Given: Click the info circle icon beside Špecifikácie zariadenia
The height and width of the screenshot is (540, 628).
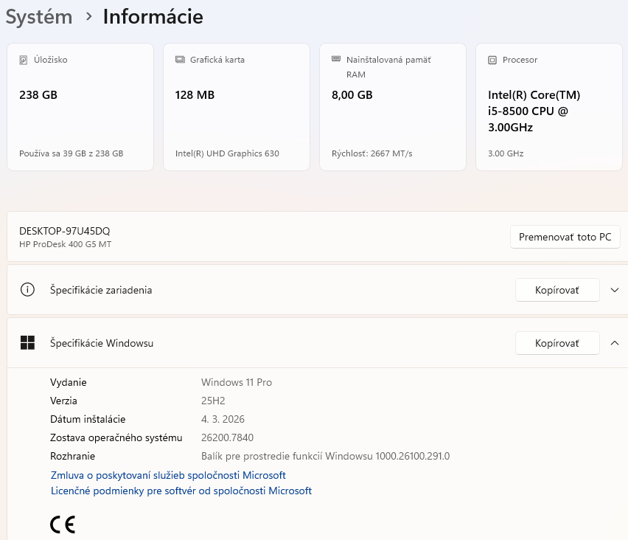Looking at the screenshot, I should [27, 289].
